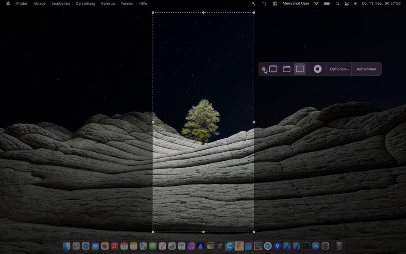
Task: Click the key icon in the menu bar
Action: click(x=253, y=3)
